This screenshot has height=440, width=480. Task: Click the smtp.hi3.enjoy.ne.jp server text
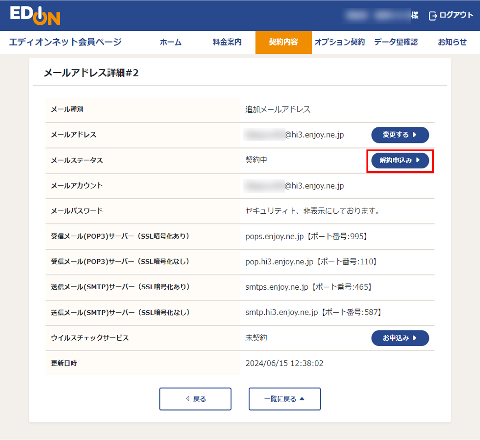pyautogui.click(x=282, y=312)
